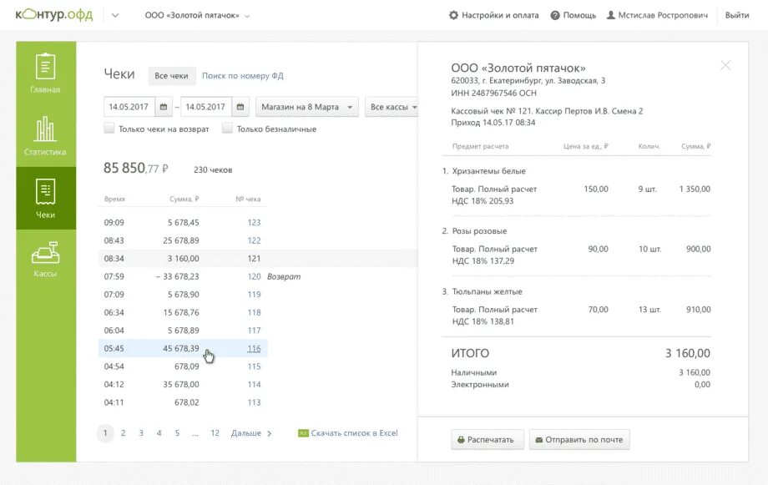This screenshot has width=768, height=485.
Task: Open the Кассы sidebar section
Action: 46,260
